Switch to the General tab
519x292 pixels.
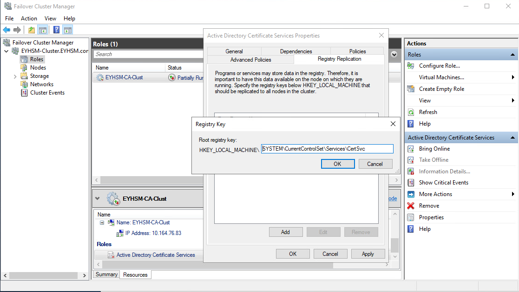coord(234,51)
